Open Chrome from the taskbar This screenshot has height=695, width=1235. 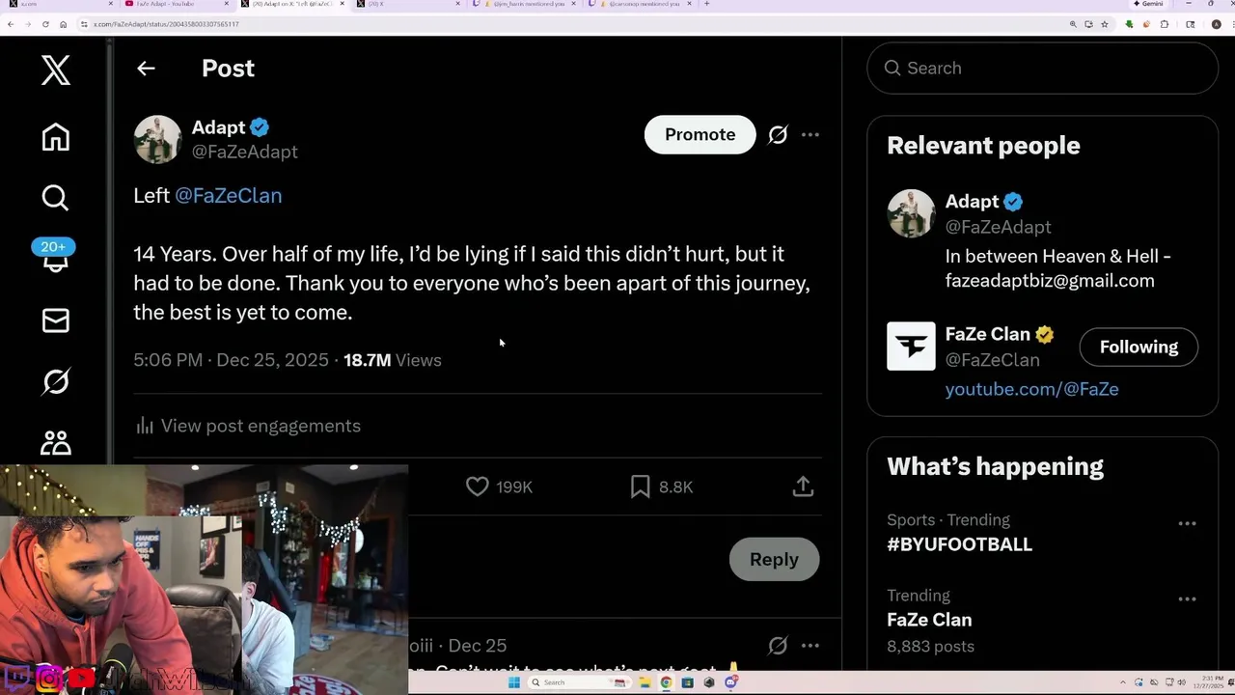pos(666,682)
